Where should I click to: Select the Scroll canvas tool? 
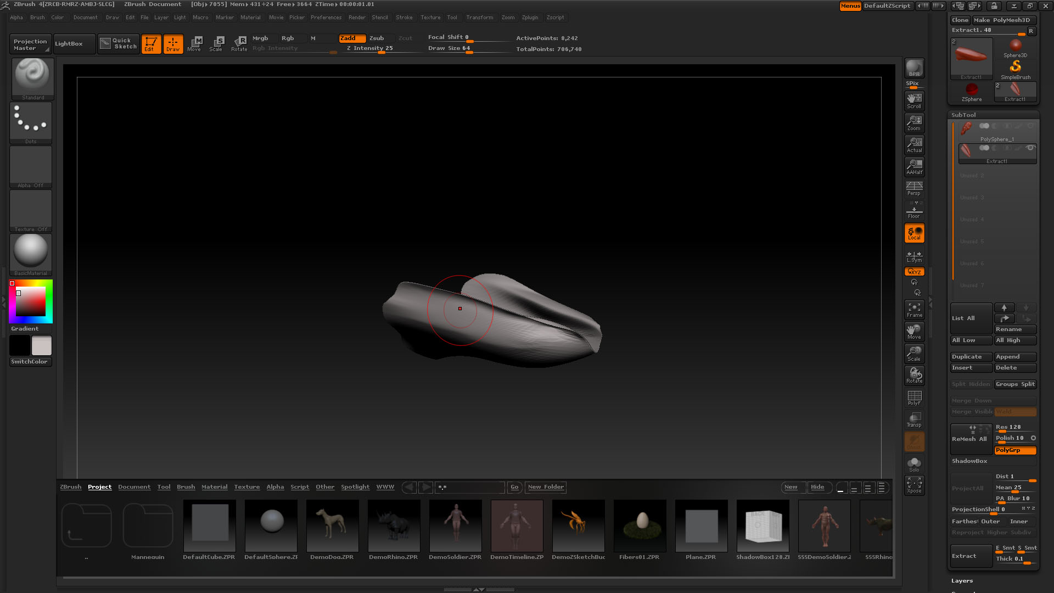tap(914, 100)
